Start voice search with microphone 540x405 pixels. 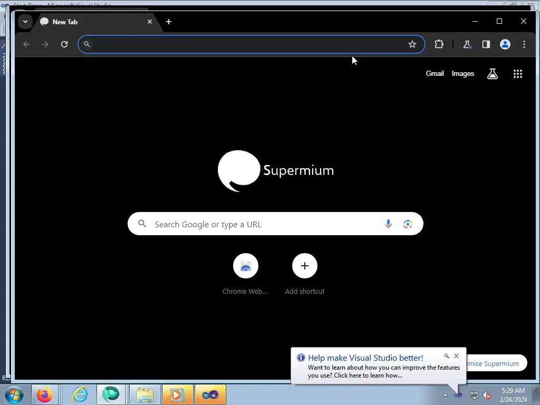click(388, 224)
